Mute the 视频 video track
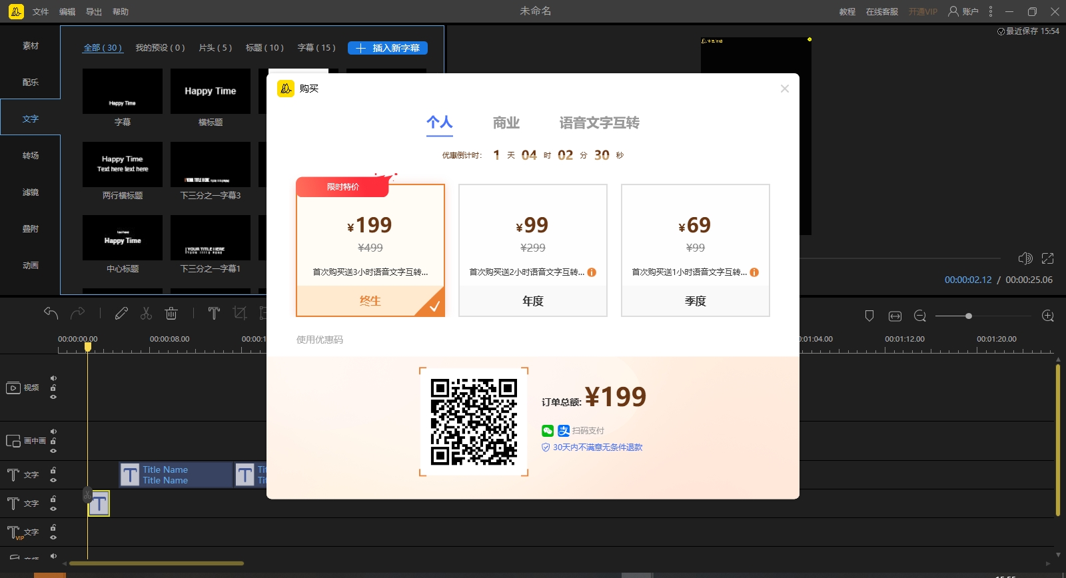Viewport: 1066px width, 578px height. point(53,378)
